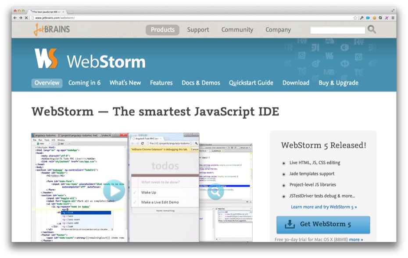Click the WS WebStorm logo
408x258 pixels.
point(46,58)
